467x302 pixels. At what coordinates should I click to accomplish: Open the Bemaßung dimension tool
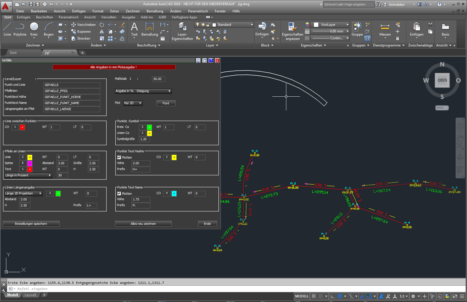pyautogui.click(x=149, y=29)
